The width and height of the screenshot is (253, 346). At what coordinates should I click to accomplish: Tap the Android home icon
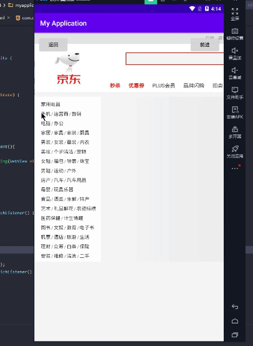(x=235, y=321)
